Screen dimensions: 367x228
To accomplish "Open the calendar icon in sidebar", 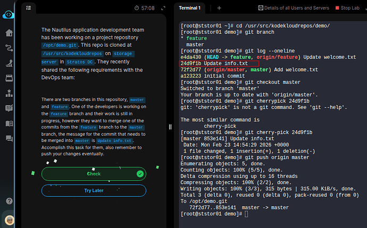I will coord(9,78).
